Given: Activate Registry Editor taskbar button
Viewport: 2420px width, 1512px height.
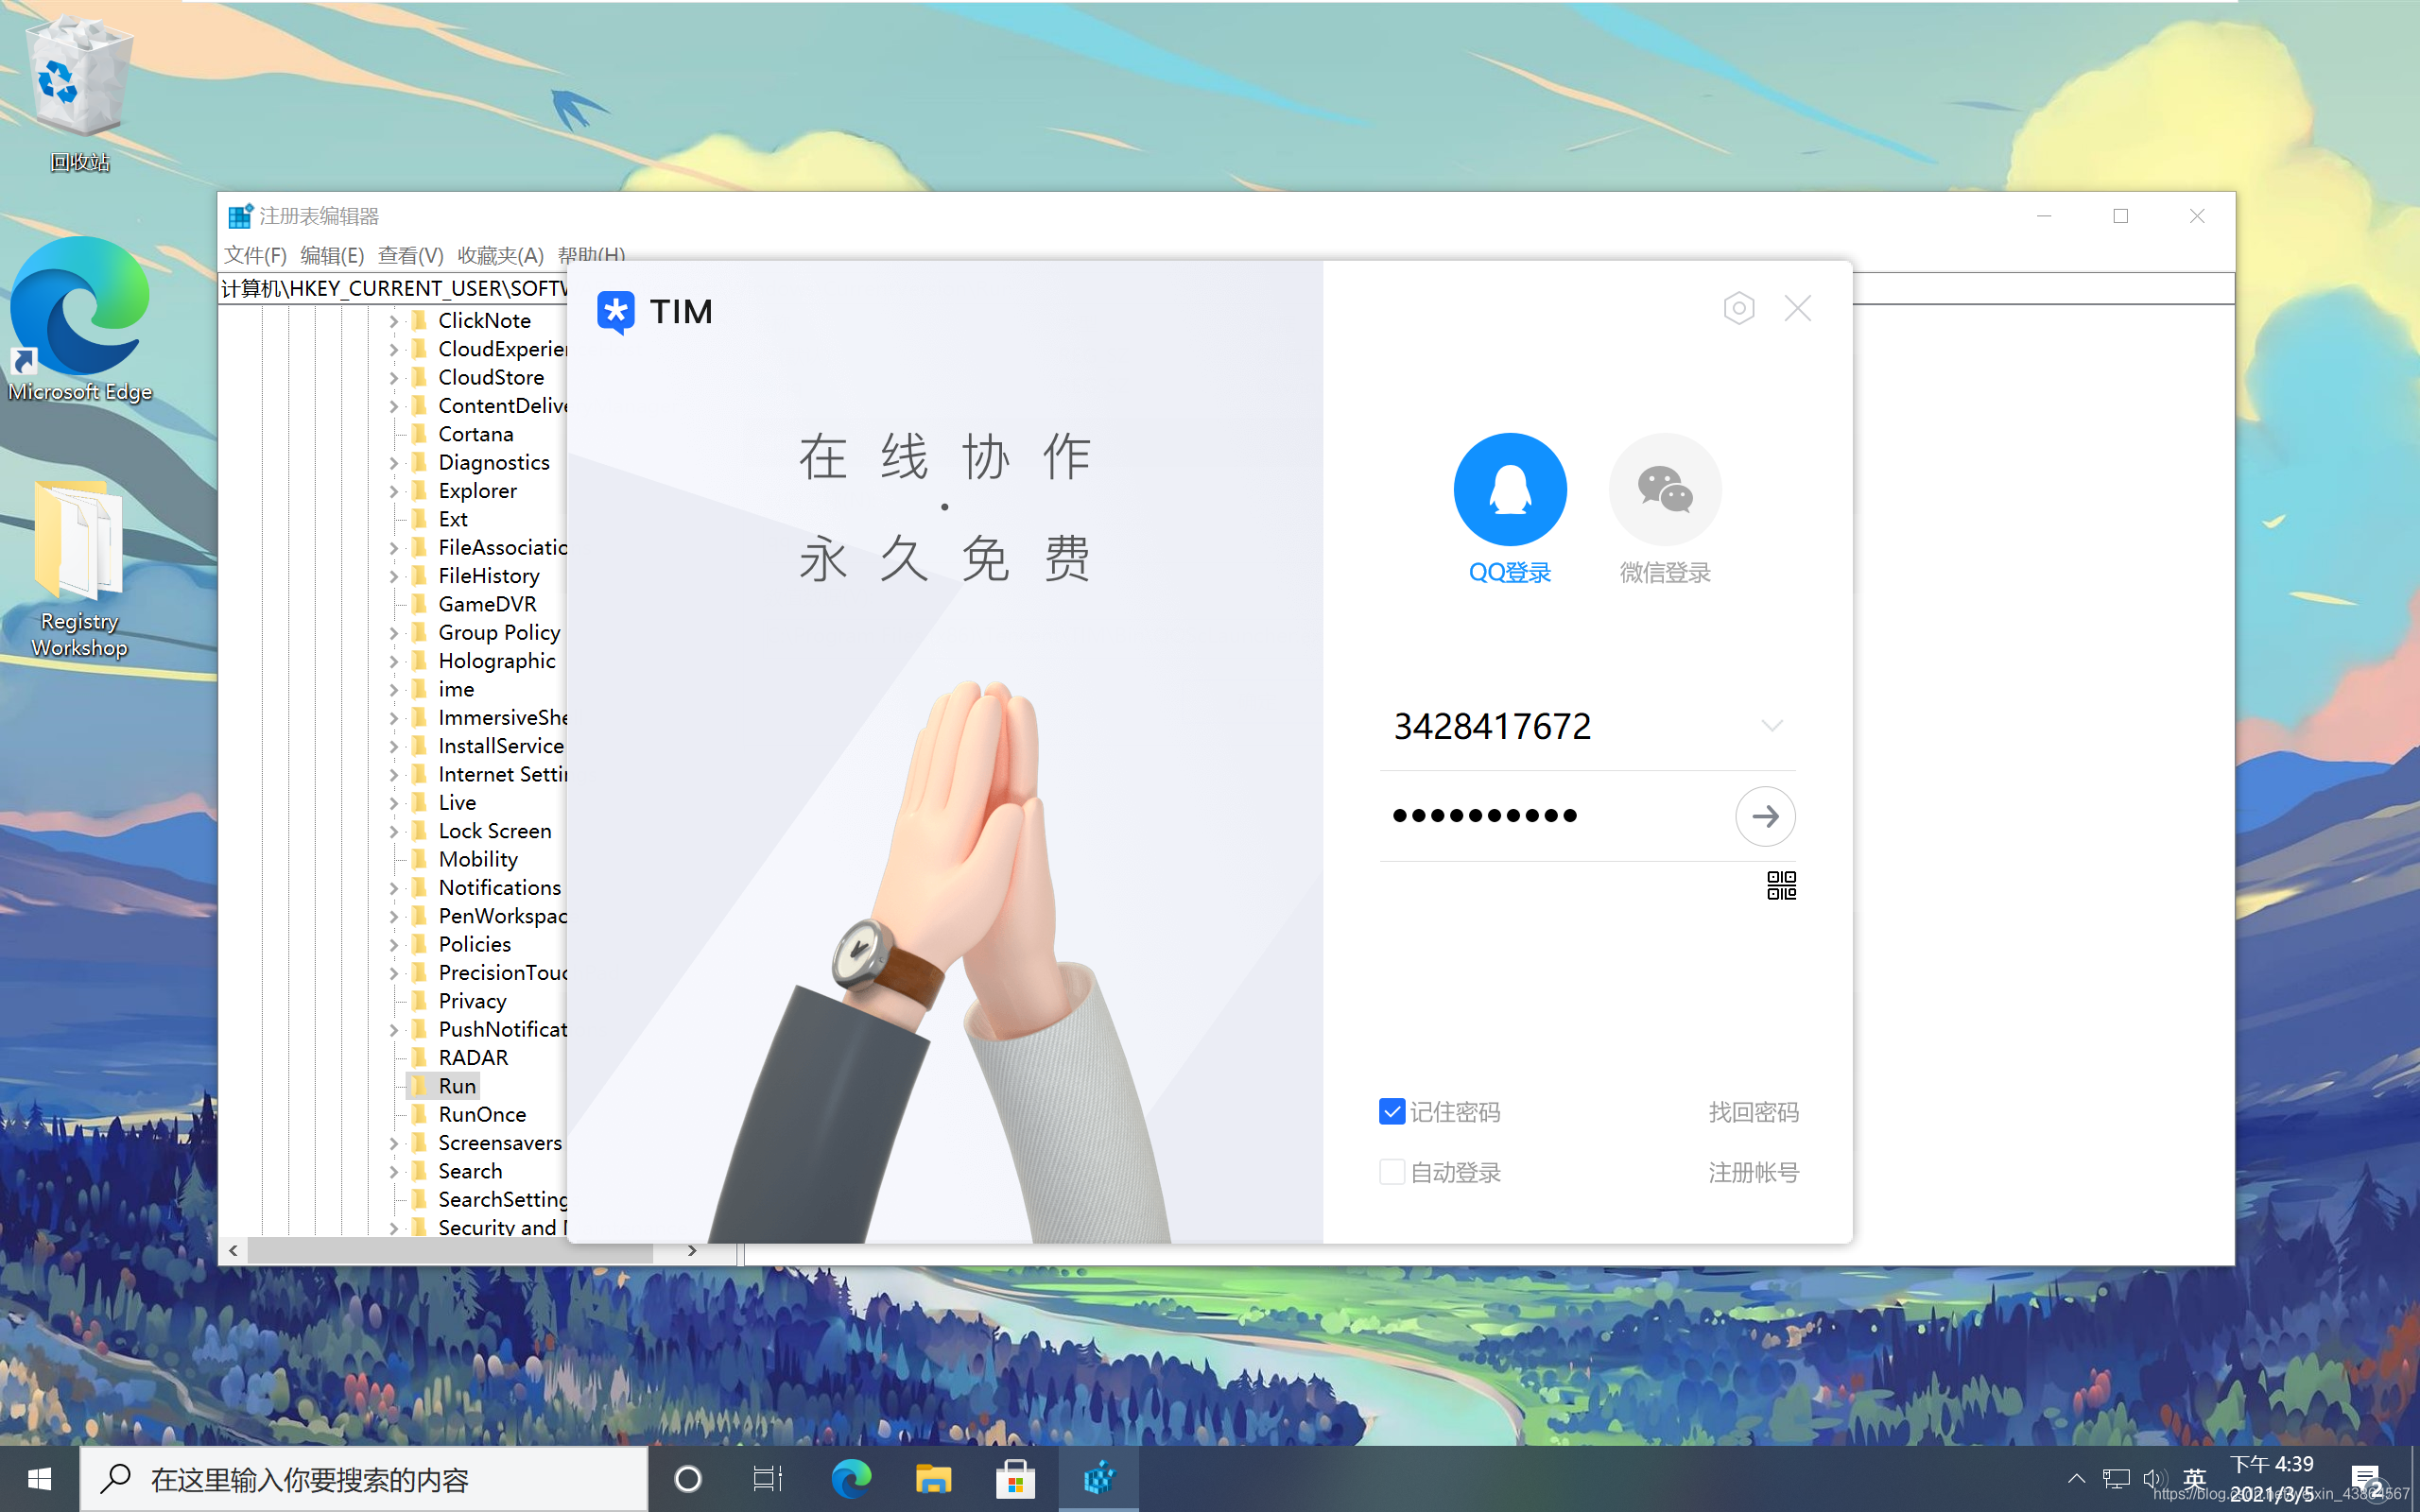Looking at the screenshot, I should (x=1099, y=1478).
